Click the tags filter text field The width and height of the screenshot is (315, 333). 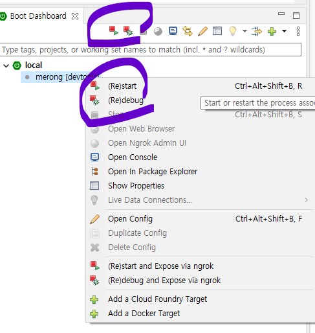(x=151, y=50)
